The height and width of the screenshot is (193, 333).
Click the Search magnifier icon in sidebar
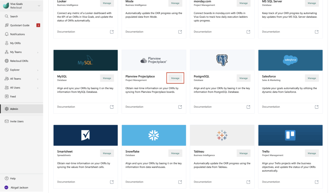coord(7,16)
